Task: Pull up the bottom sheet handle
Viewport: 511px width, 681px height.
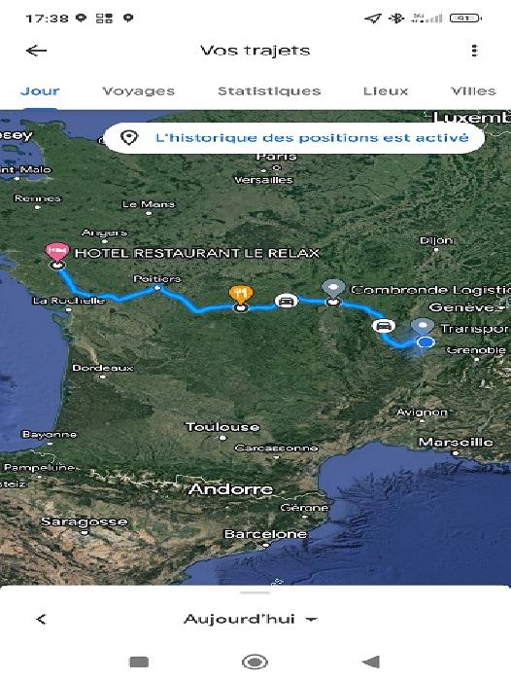Action: pos(255,592)
